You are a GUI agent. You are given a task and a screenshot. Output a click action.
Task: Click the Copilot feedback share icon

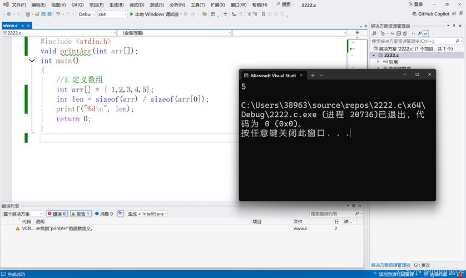tap(454, 14)
